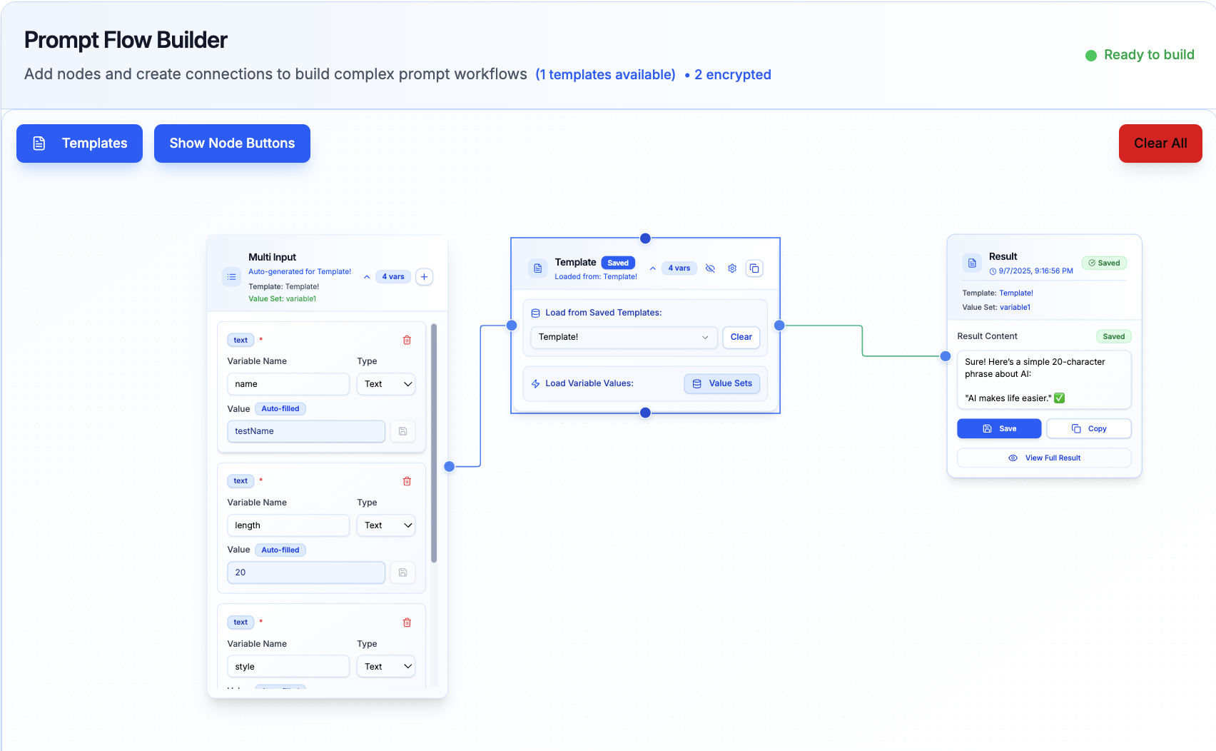Open the saved templates dropdown showing Template!
Image resolution: width=1216 pixels, height=751 pixels.
[x=623, y=337]
